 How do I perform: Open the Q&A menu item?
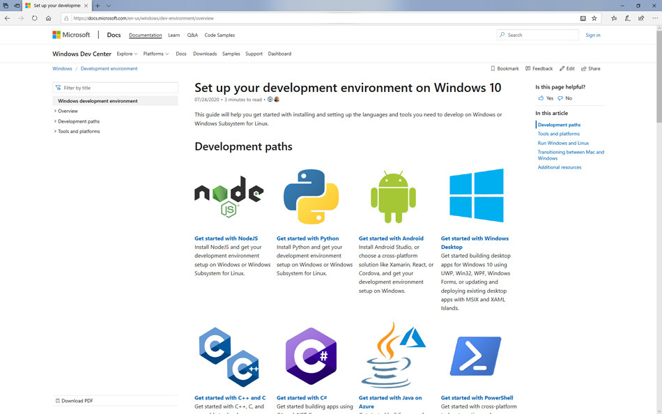[x=192, y=35]
